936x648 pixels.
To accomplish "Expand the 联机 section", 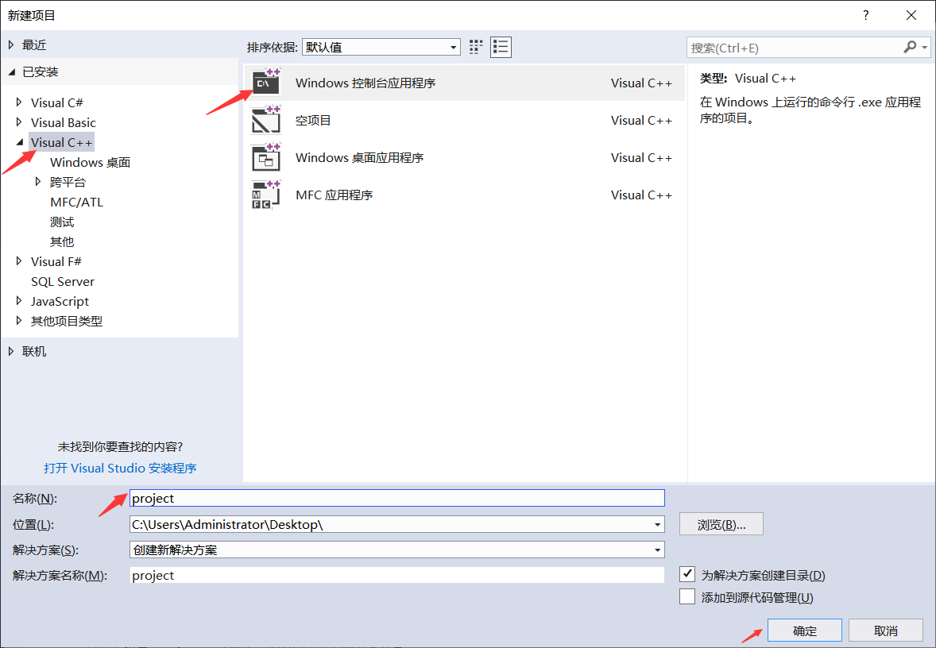I will pyautogui.click(x=11, y=352).
